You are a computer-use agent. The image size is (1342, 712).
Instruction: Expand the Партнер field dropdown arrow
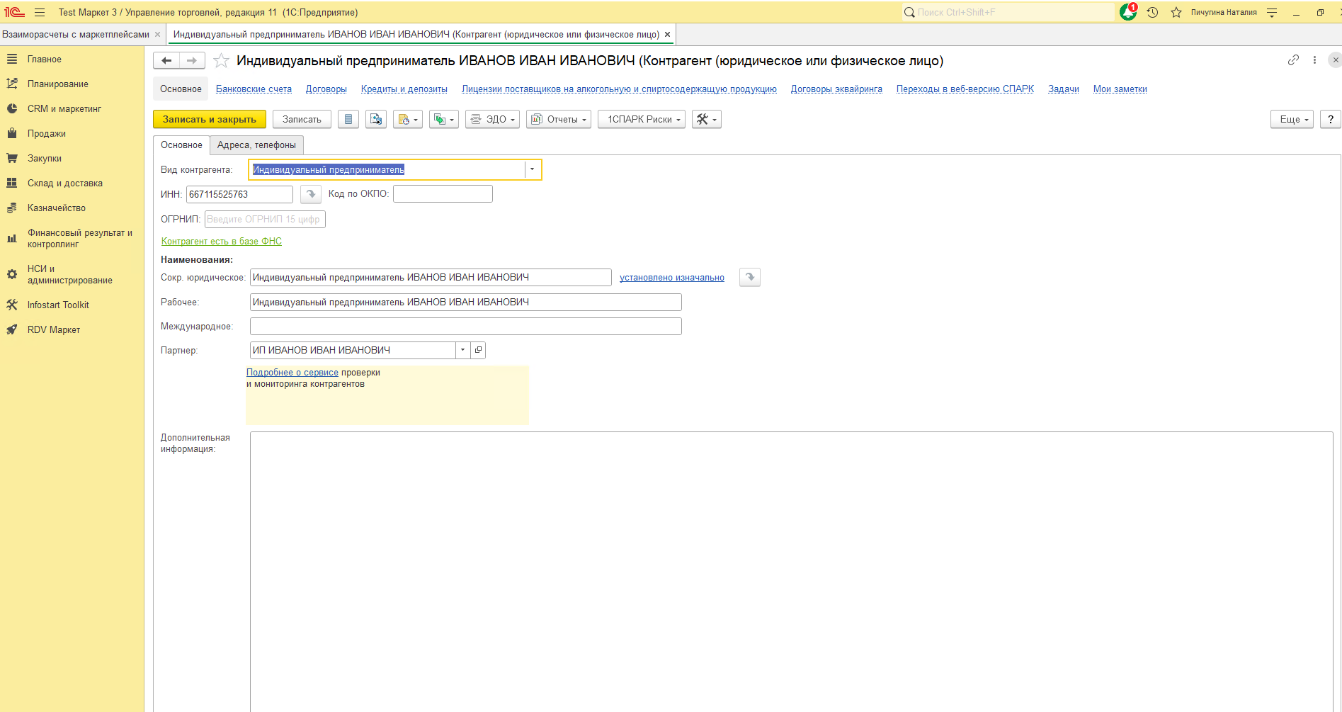click(462, 350)
